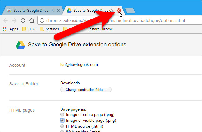The width and height of the screenshot is (202, 132).
Task: Select Image of visible page (.png)
Action: click(62, 120)
